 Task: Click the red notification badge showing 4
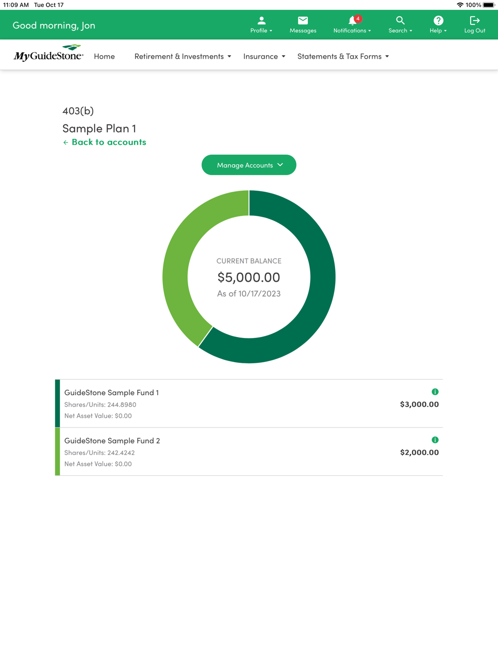coord(358,18)
